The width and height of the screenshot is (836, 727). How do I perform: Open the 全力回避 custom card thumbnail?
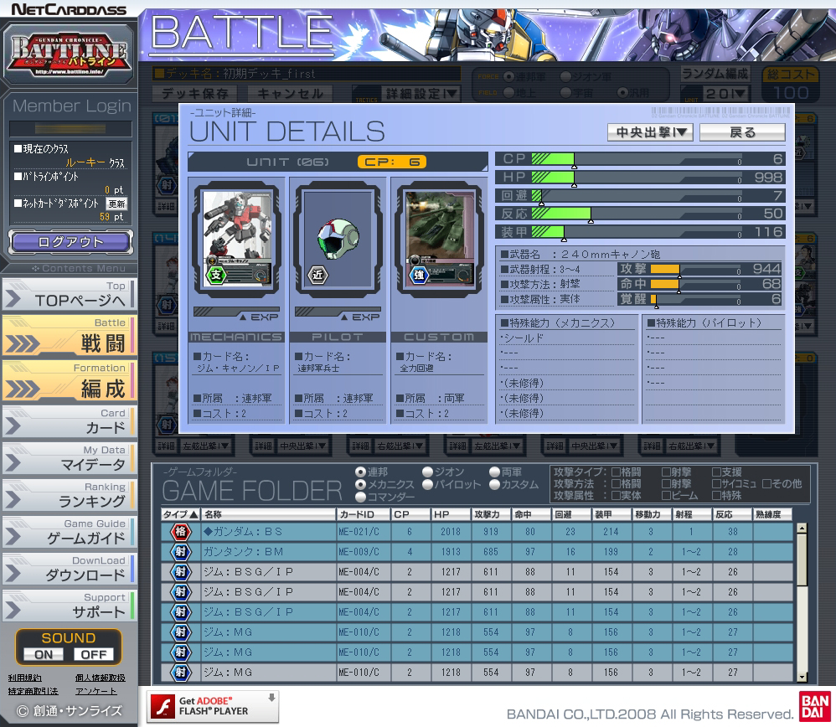point(439,240)
